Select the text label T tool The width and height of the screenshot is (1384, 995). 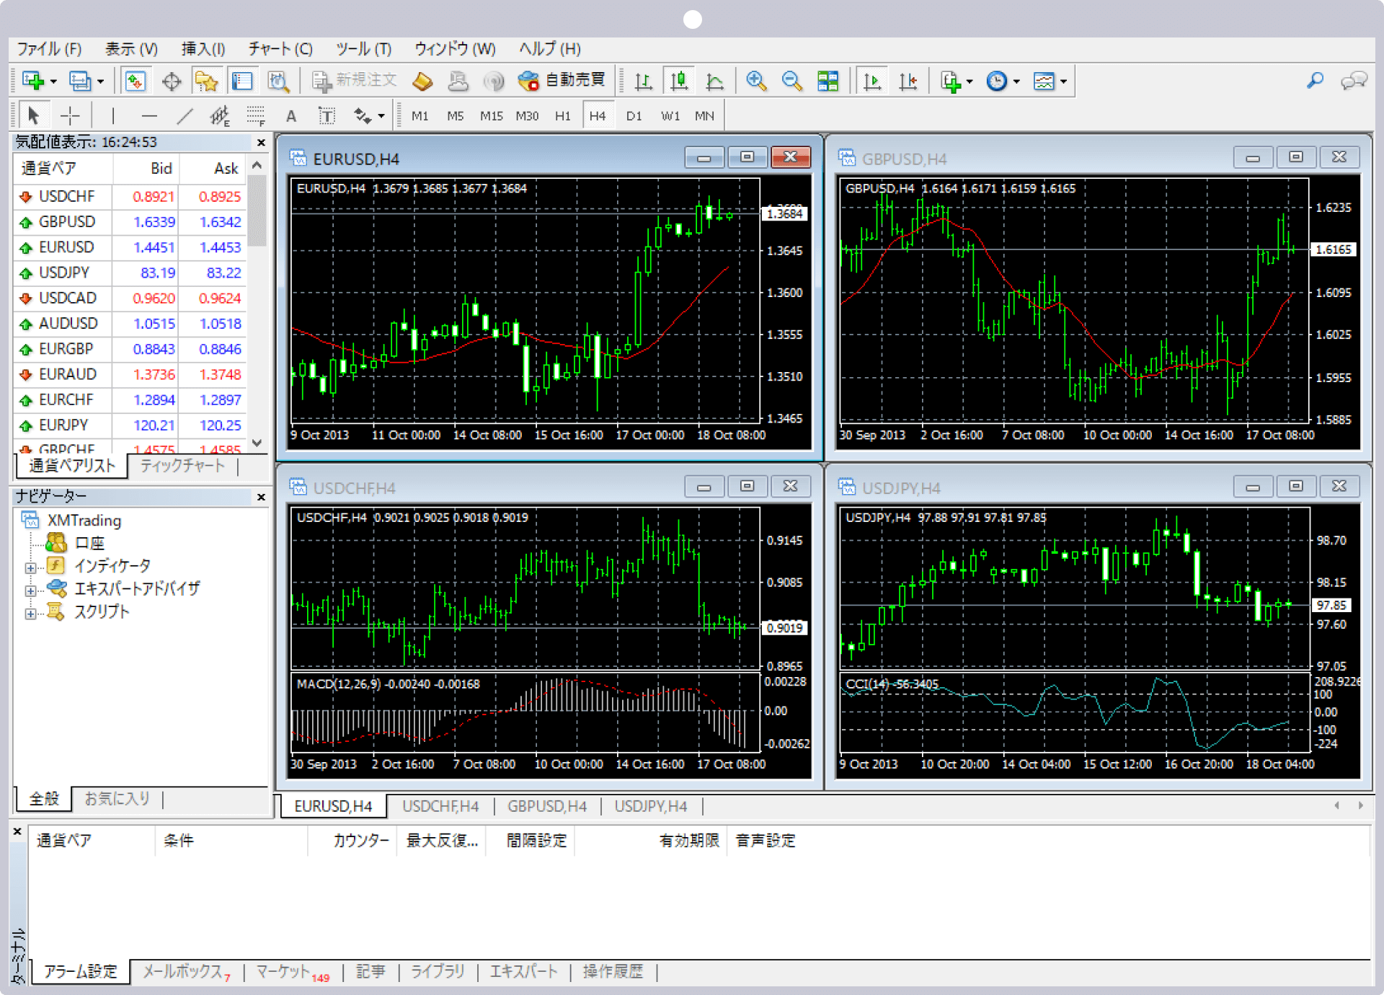click(x=327, y=115)
